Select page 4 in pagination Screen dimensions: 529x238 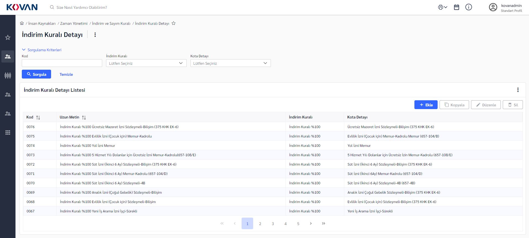(285, 223)
